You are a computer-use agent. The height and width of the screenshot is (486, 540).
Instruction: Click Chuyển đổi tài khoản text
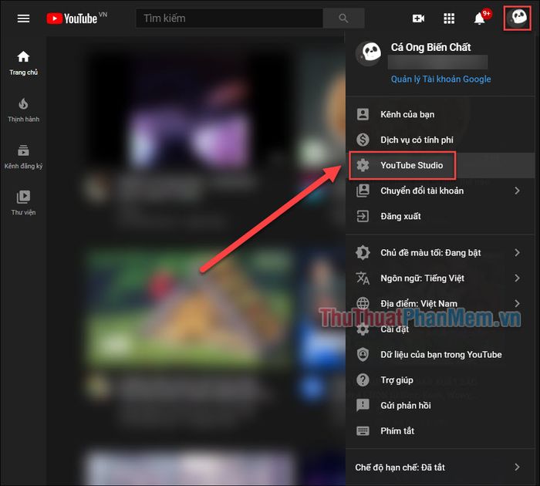click(422, 191)
